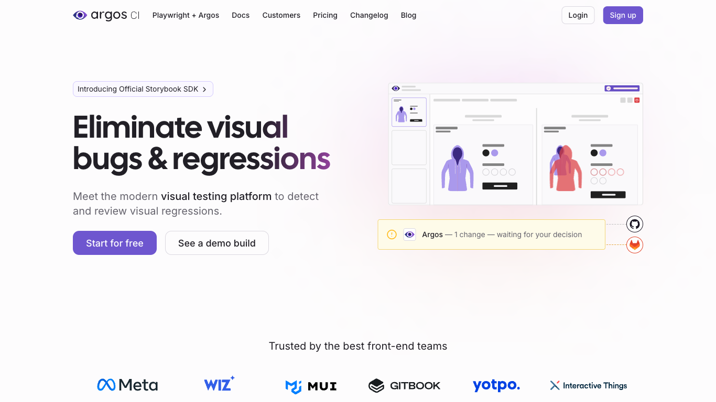
Task: Go to Docs in the navigation
Action: (x=241, y=15)
